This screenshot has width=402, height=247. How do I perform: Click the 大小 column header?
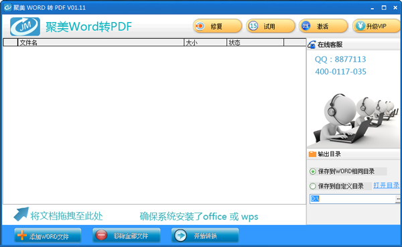pyautogui.click(x=206, y=43)
